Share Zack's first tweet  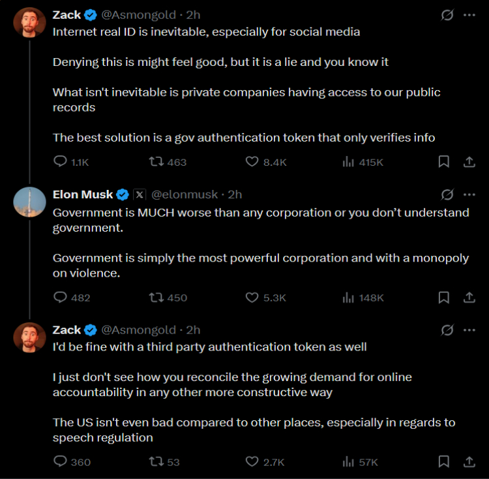coord(469,162)
